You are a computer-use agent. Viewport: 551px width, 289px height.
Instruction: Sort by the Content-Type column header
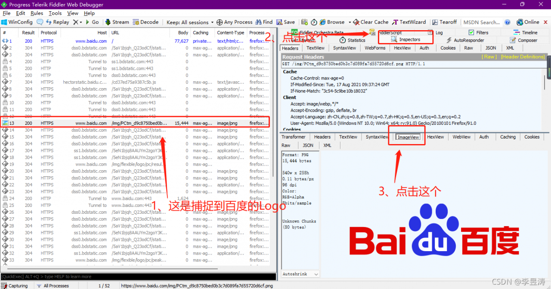(x=231, y=33)
